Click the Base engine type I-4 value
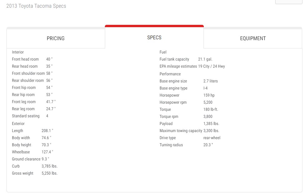306x195 pixels. coord(206,88)
